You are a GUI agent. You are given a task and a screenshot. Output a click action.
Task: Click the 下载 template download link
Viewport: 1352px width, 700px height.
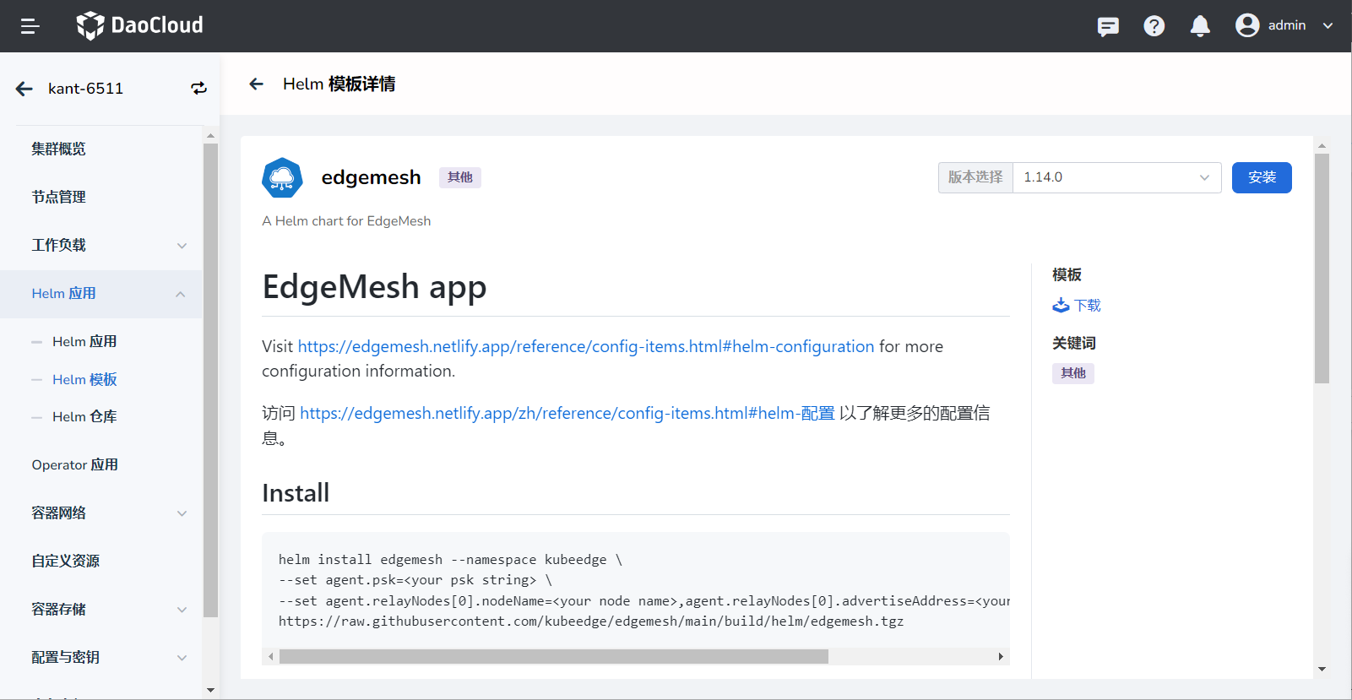pos(1088,305)
